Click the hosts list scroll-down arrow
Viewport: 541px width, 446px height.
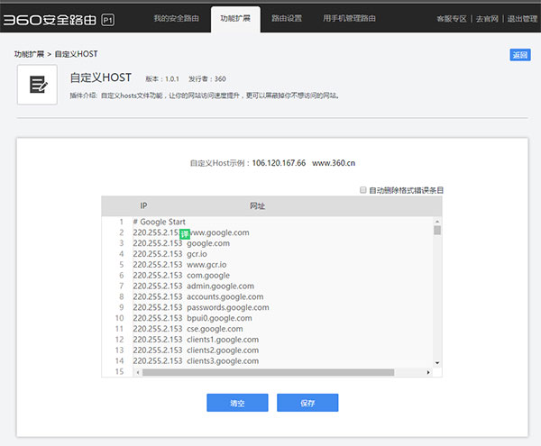[437, 362]
